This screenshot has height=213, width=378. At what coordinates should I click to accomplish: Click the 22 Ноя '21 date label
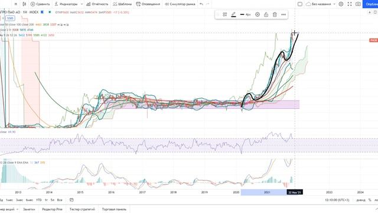pyautogui.click(x=295, y=192)
